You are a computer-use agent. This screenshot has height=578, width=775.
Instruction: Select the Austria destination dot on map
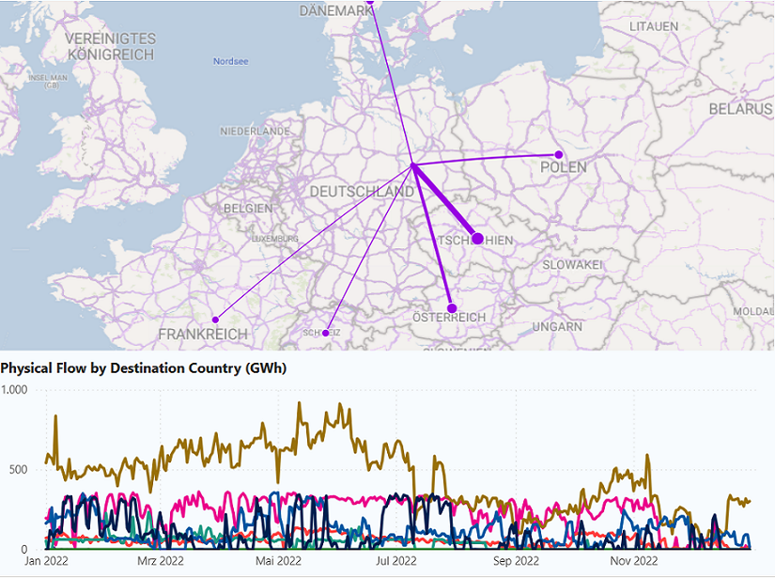click(451, 308)
